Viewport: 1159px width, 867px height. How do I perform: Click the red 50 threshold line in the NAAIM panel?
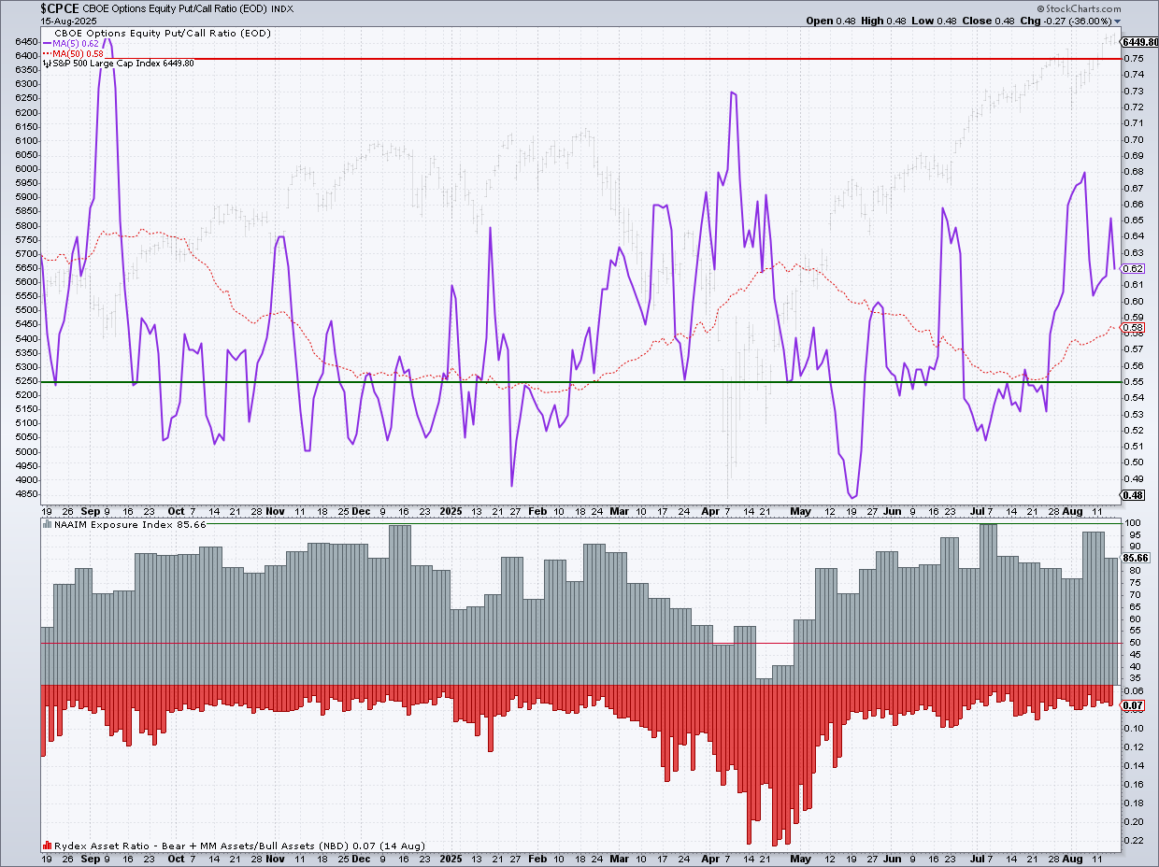click(579, 643)
